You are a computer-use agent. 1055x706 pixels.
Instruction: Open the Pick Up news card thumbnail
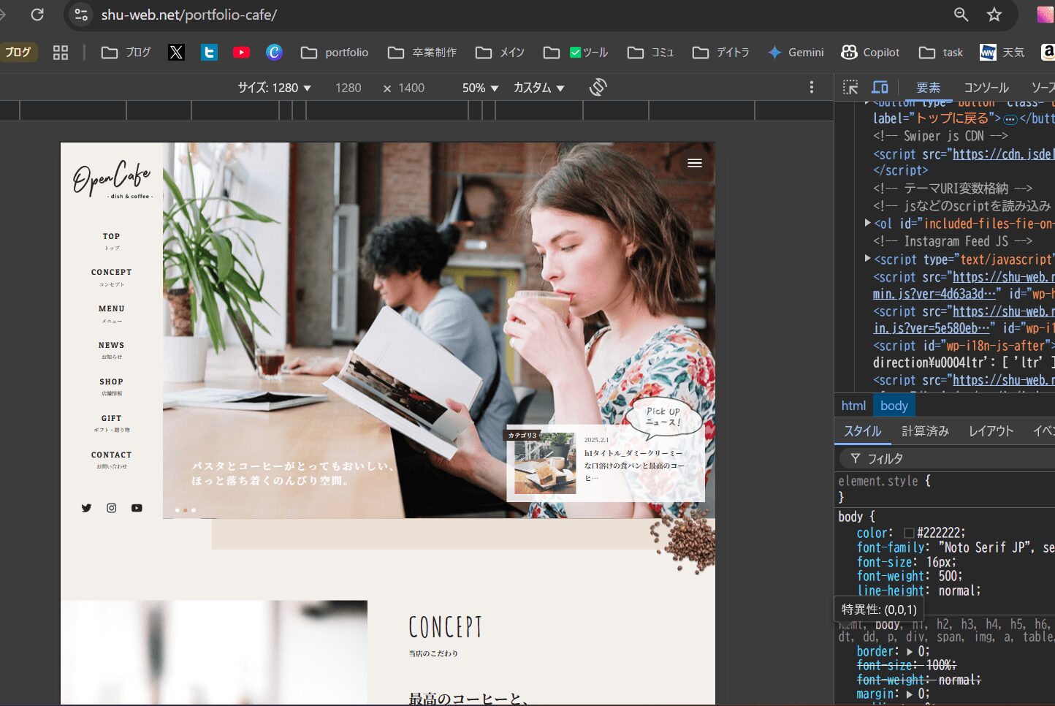click(x=544, y=463)
